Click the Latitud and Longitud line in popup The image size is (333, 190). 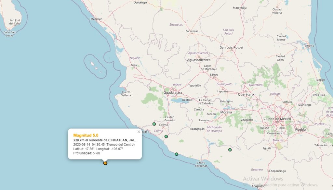click(98, 149)
